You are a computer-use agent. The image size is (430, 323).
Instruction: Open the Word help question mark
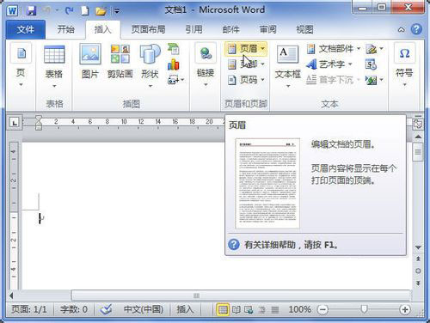pyautogui.click(x=416, y=29)
